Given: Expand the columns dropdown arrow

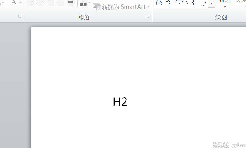Looking at the screenshot, I should coord(89,3).
